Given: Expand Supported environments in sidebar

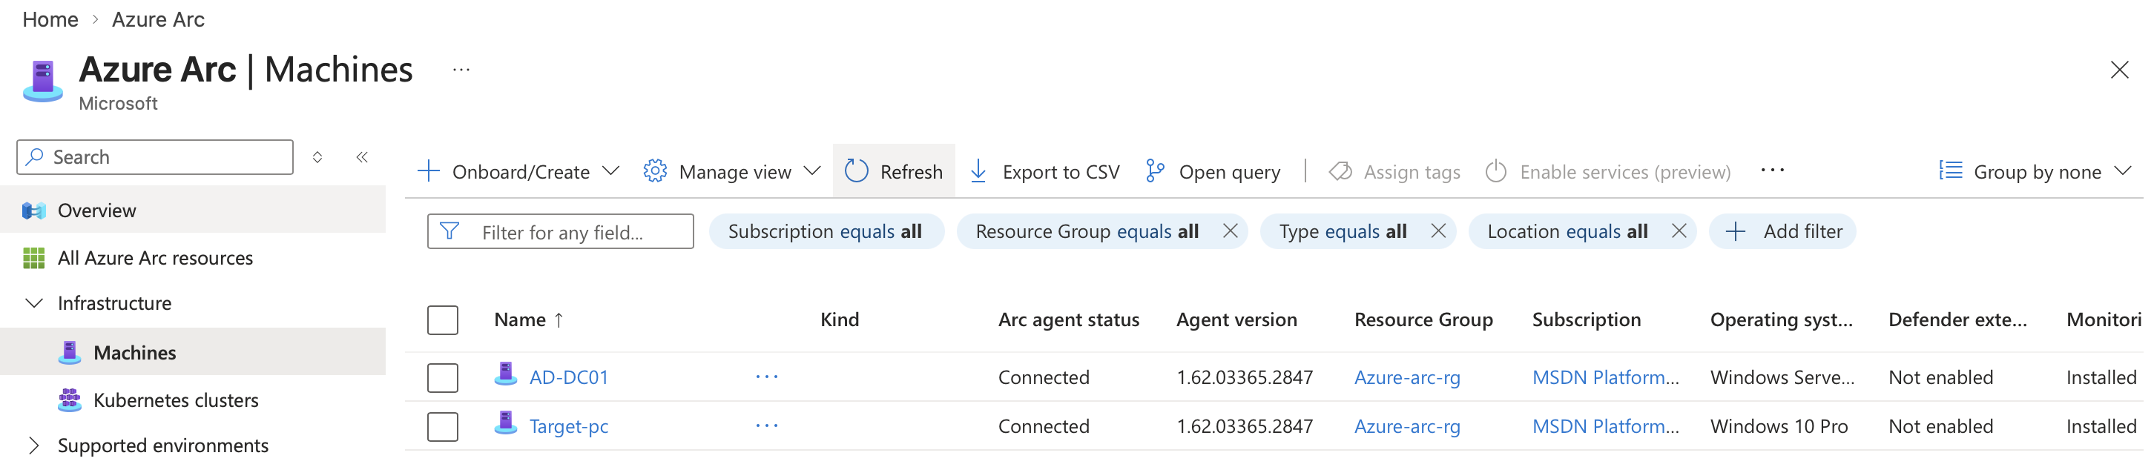Looking at the screenshot, I should pos(33,446).
